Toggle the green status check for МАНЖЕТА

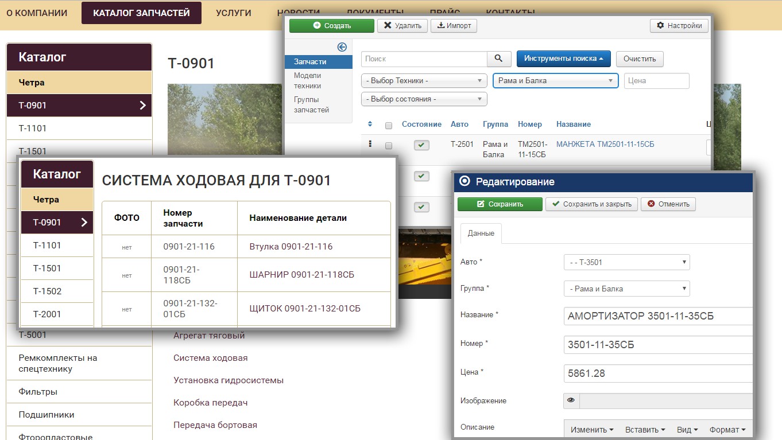coord(422,145)
